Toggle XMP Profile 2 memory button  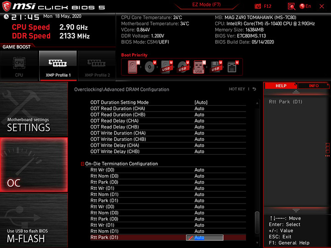(x=97, y=66)
